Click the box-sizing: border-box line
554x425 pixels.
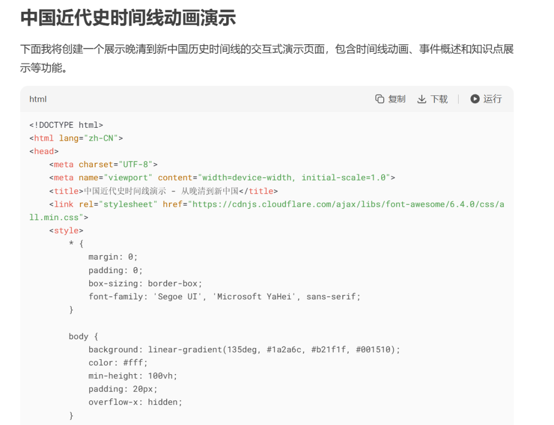tap(145, 283)
